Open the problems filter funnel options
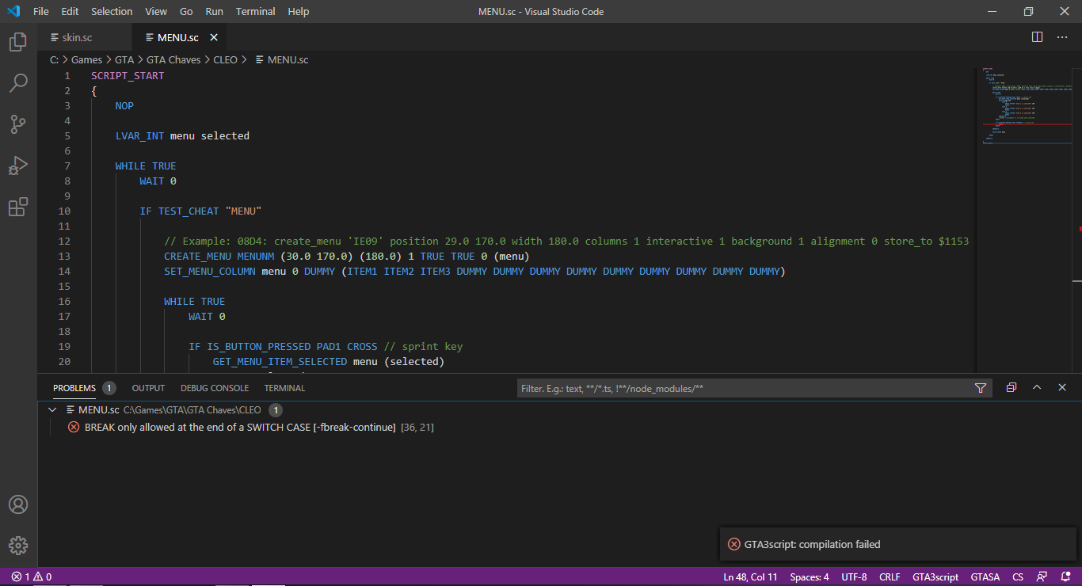 click(x=981, y=388)
